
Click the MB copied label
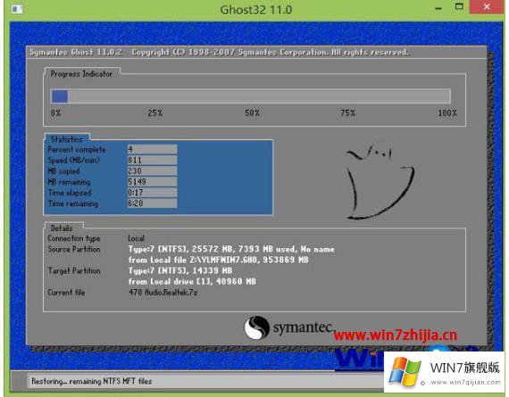63,171
